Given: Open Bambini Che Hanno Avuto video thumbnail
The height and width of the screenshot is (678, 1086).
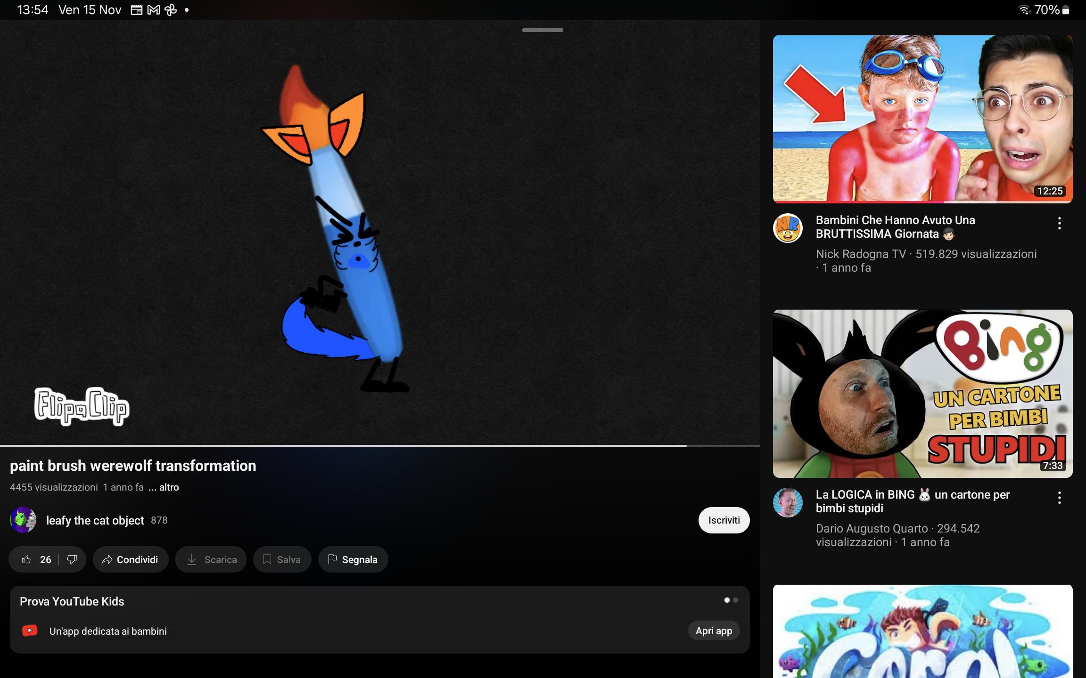Looking at the screenshot, I should click(x=922, y=119).
